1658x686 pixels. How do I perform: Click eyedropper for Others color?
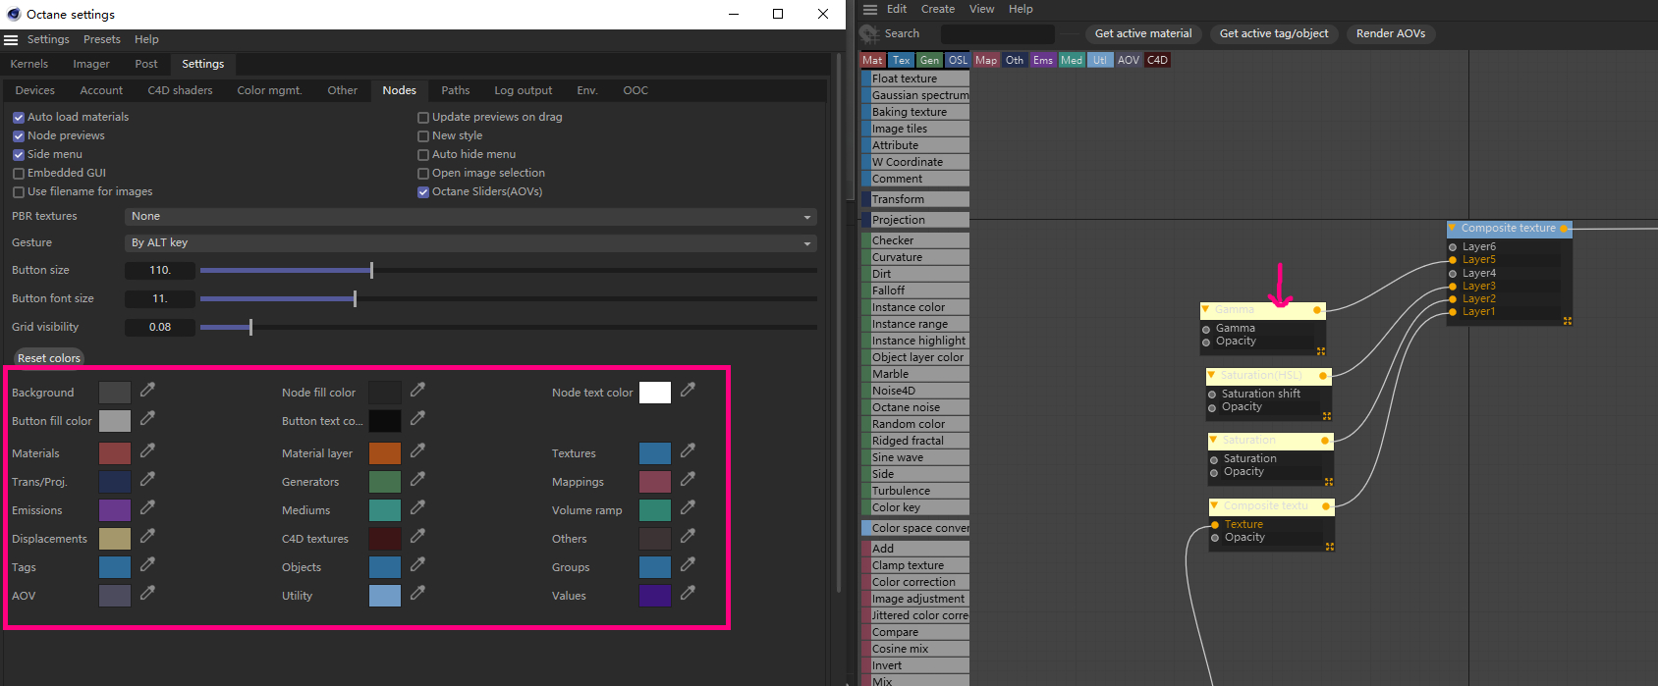pyautogui.click(x=688, y=537)
